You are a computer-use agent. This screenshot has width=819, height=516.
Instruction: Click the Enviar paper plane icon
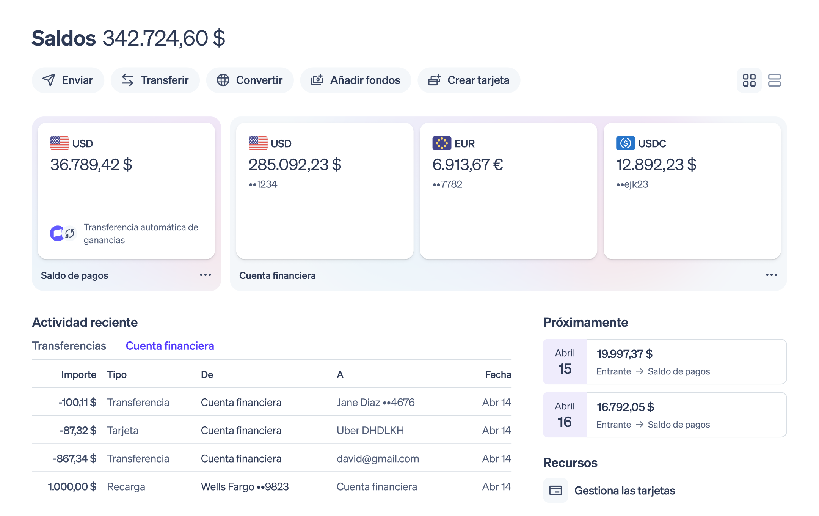tap(49, 80)
